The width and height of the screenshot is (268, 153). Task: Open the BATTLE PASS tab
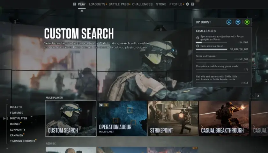pos(119,4)
